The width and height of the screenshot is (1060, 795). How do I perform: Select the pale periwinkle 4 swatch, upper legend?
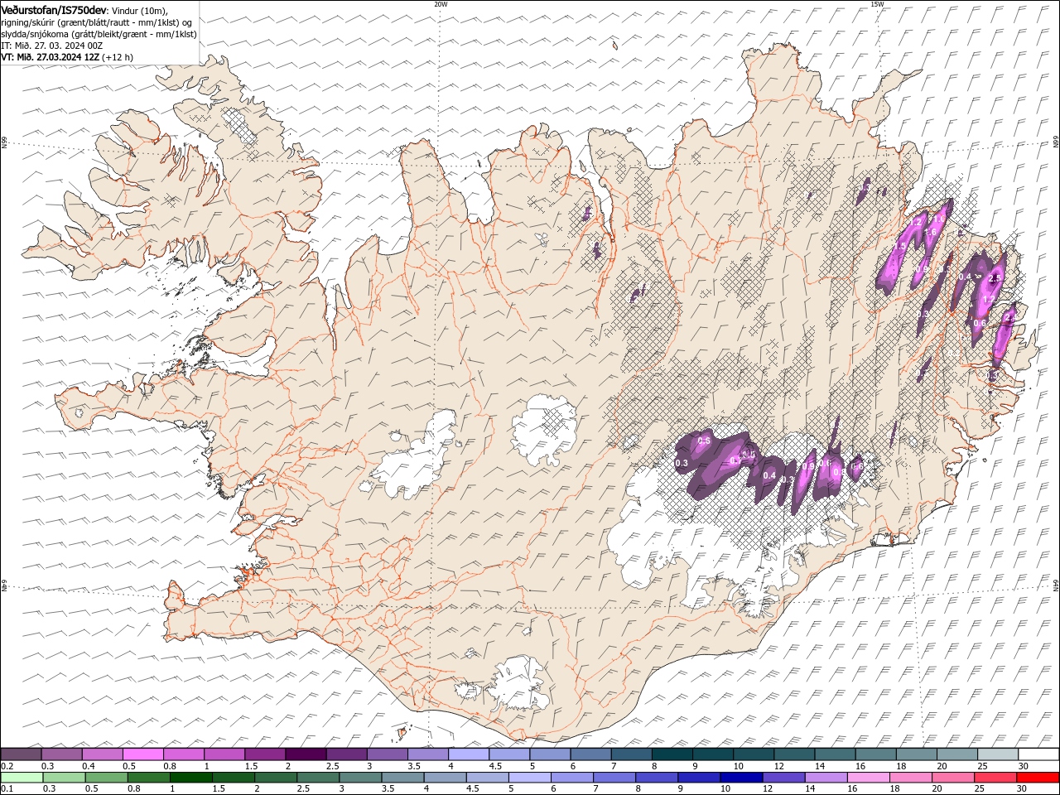468,754
